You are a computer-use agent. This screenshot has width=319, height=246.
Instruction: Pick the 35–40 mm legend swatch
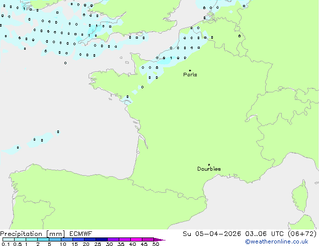125,239
